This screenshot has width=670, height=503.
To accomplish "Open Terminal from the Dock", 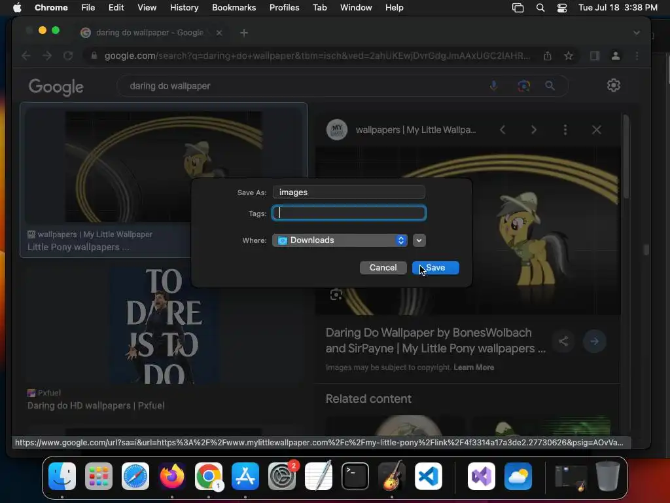I will click(x=355, y=476).
